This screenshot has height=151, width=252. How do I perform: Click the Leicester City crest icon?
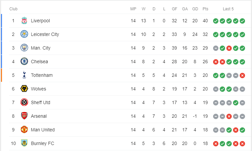[x=24, y=34]
